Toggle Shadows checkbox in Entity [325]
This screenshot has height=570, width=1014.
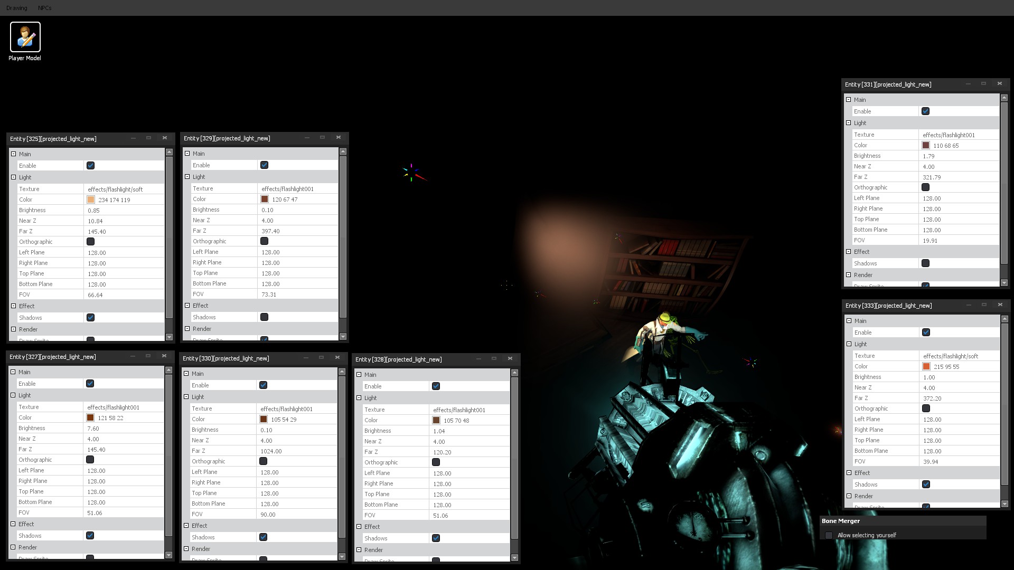(90, 318)
